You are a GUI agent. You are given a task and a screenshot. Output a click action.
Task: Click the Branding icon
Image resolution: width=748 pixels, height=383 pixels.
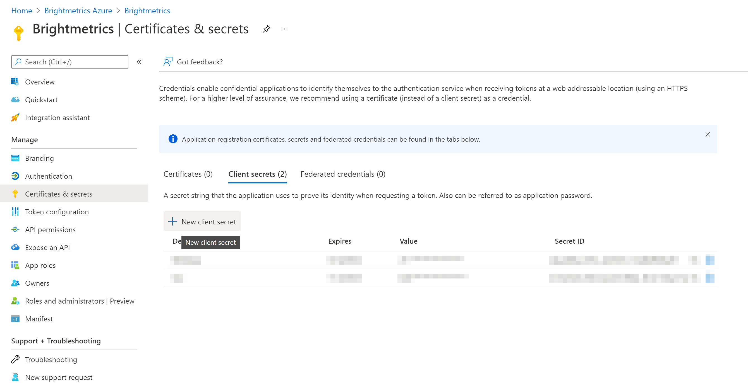(x=15, y=158)
